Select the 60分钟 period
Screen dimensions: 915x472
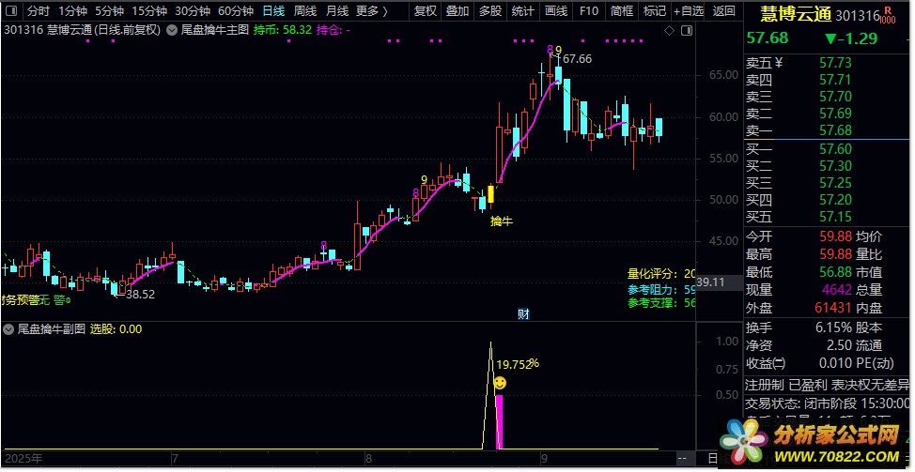pyautogui.click(x=236, y=11)
